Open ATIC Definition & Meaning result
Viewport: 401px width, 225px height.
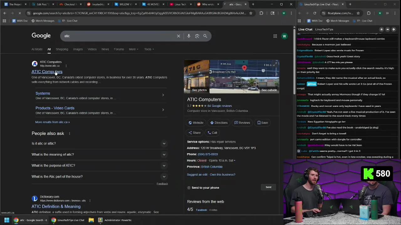tap(56, 207)
